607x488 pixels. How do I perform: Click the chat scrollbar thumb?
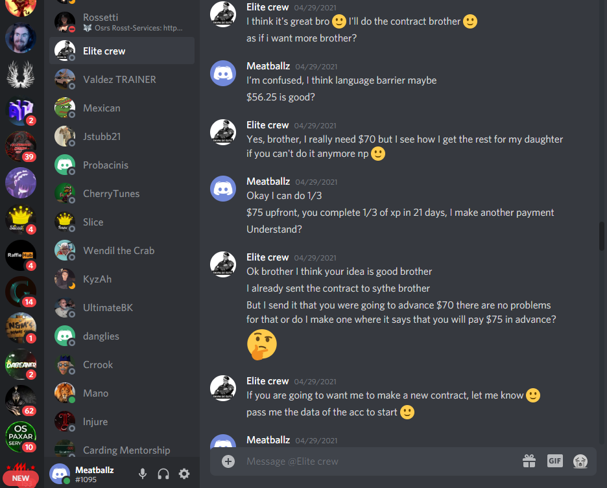pos(602,236)
